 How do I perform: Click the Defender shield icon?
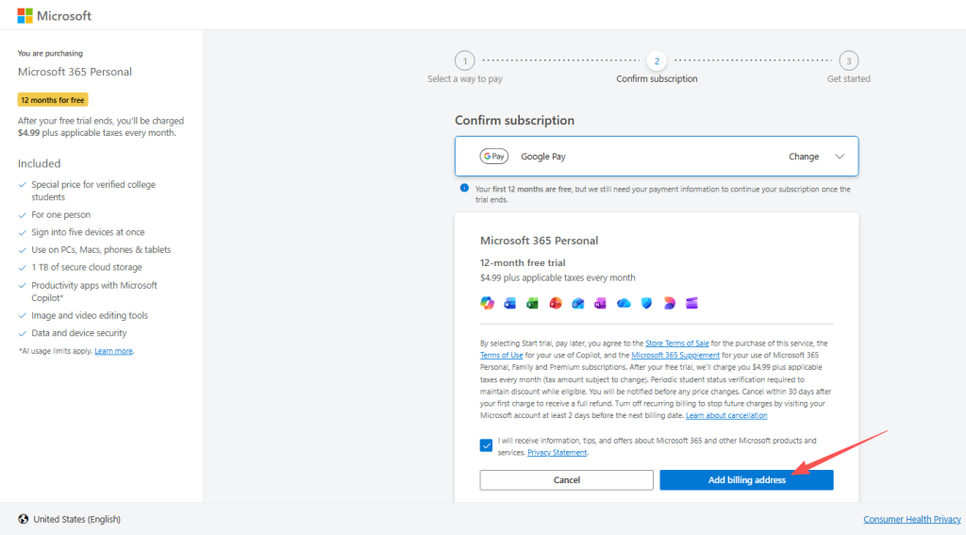pos(646,302)
